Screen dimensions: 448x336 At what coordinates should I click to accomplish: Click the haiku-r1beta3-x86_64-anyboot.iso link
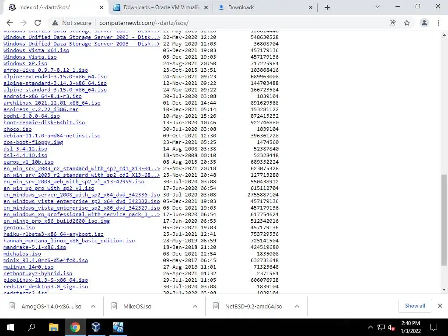tap(53, 234)
